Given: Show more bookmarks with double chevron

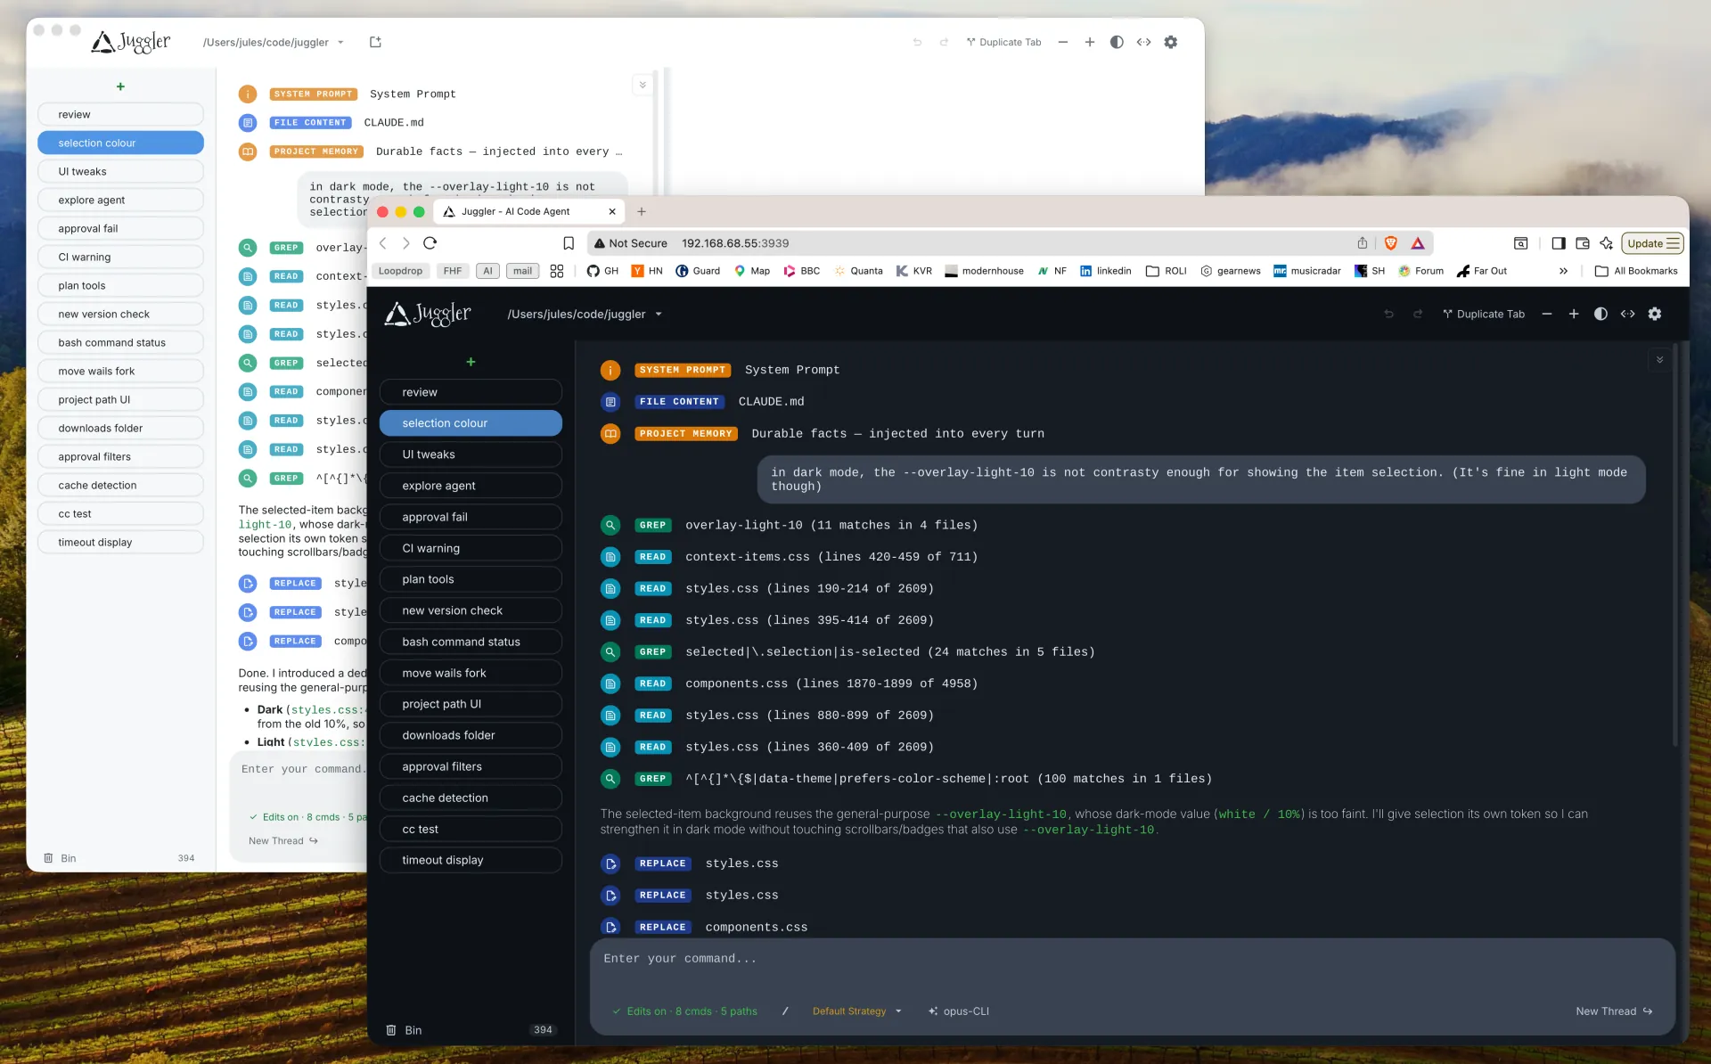Looking at the screenshot, I should 1563,271.
